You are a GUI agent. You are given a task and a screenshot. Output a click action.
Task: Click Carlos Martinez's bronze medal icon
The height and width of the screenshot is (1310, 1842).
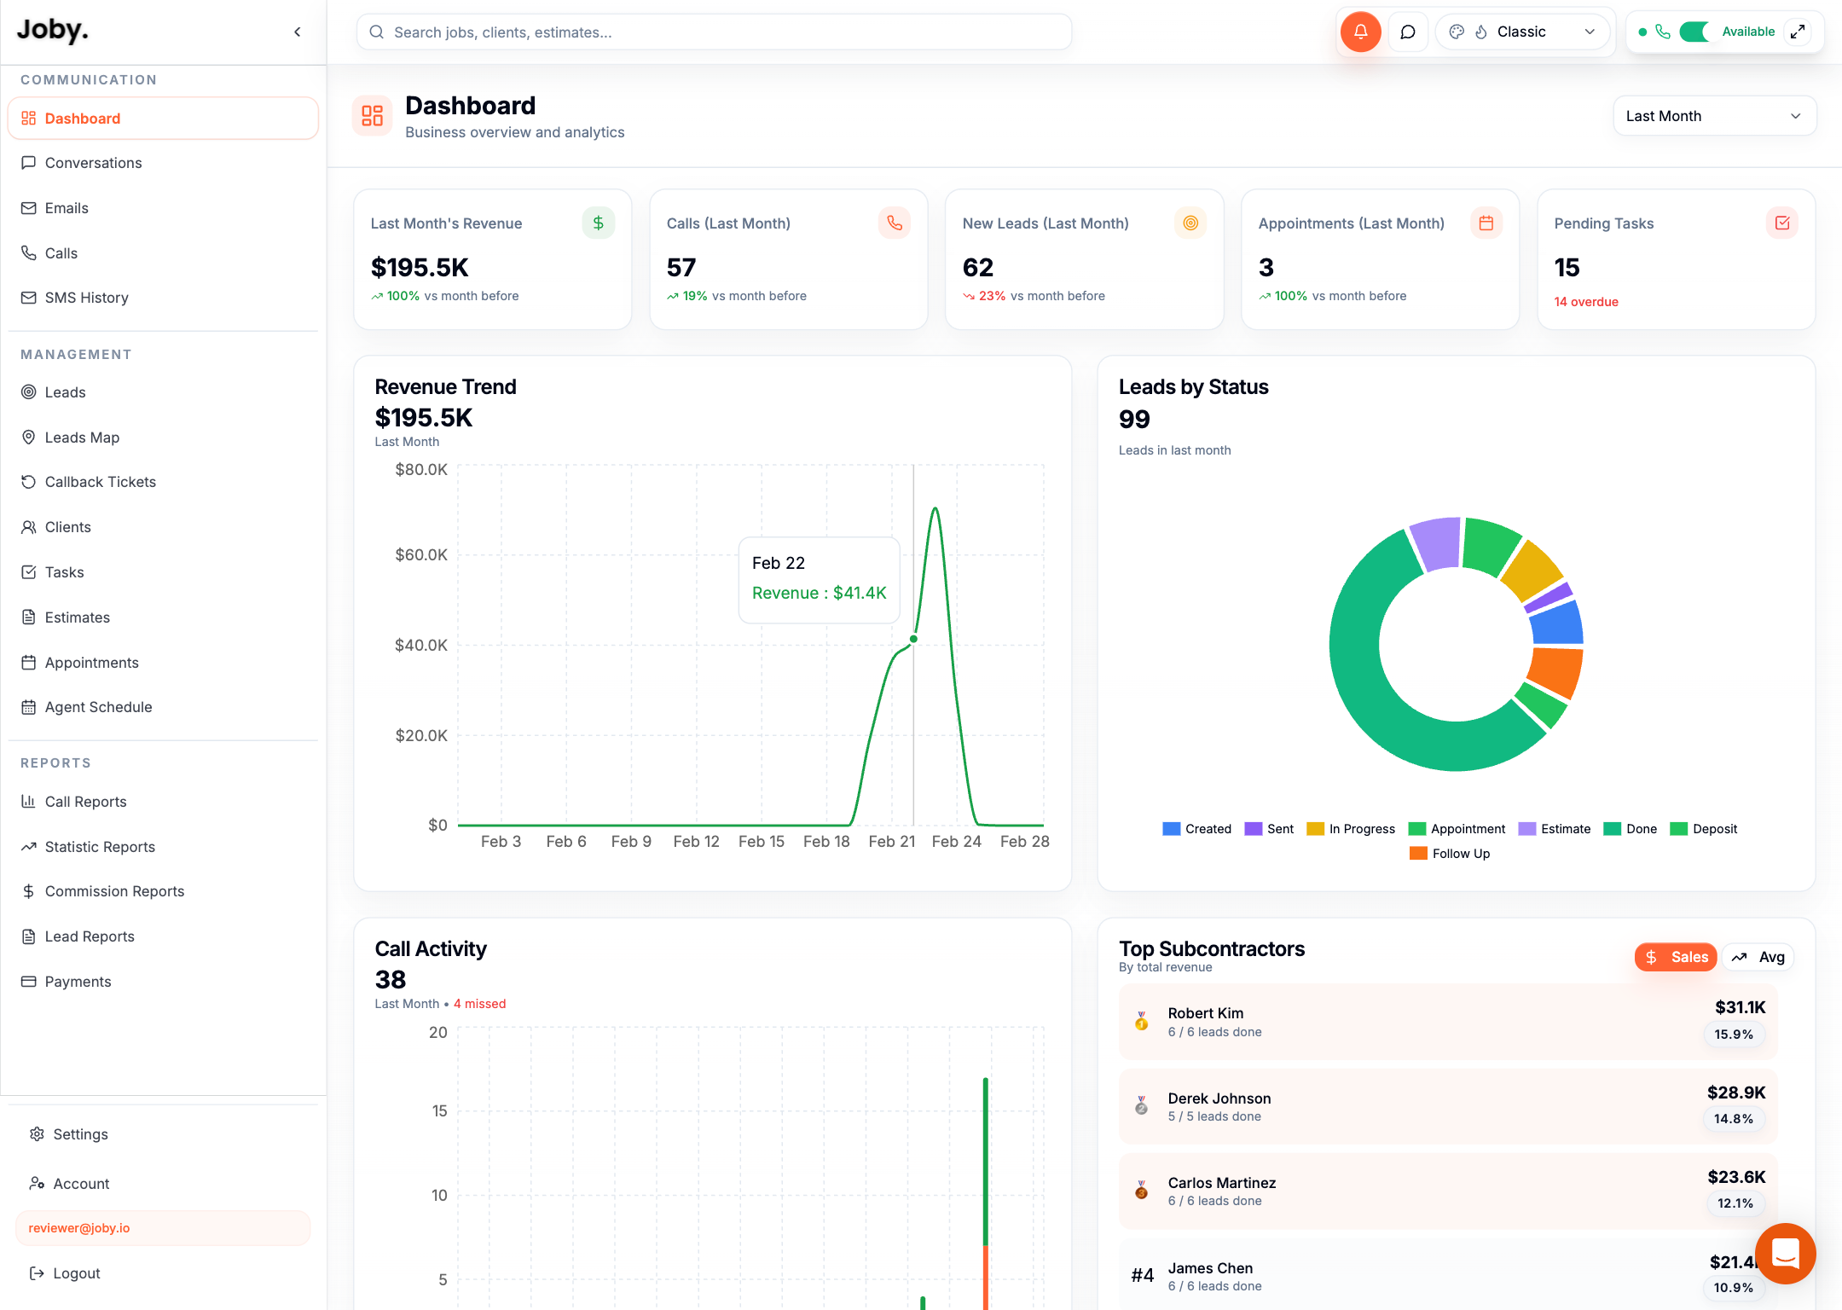[x=1141, y=1191]
